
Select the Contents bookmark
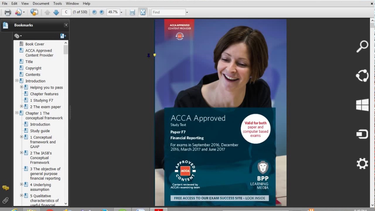pyautogui.click(x=33, y=74)
